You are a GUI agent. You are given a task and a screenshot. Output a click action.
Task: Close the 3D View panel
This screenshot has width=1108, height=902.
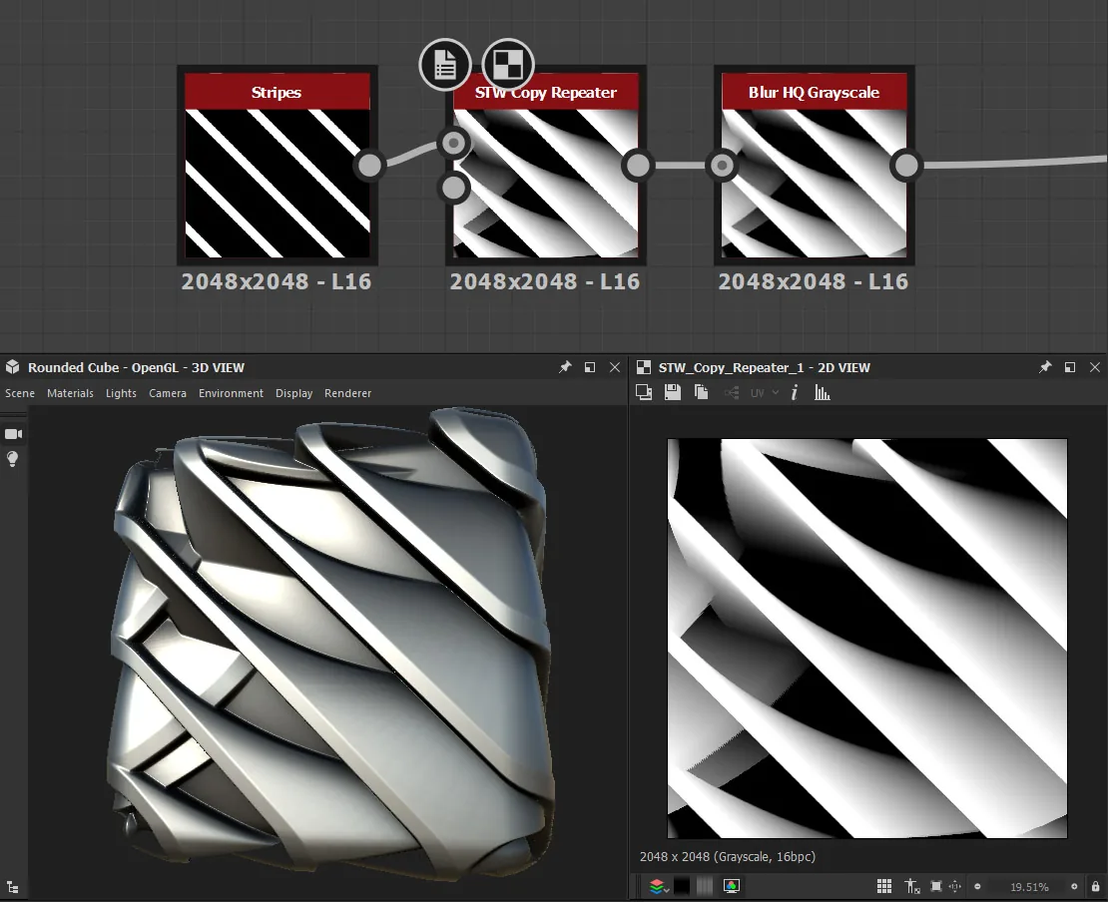(615, 367)
